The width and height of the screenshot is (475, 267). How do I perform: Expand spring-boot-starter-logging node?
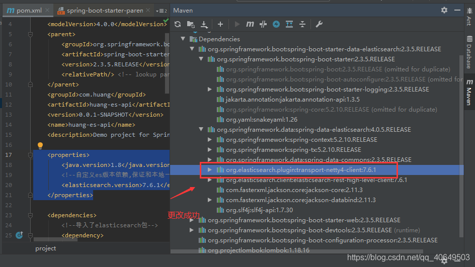(210, 90)
